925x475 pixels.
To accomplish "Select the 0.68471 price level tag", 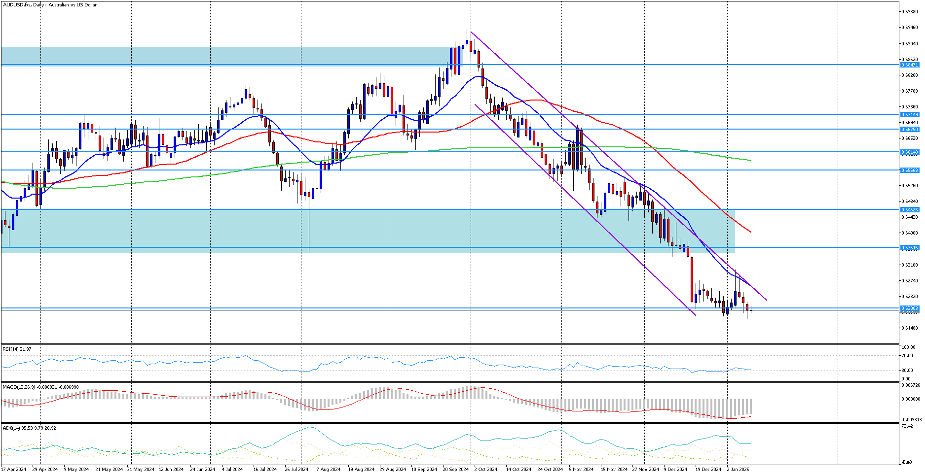I will (910, 65).
